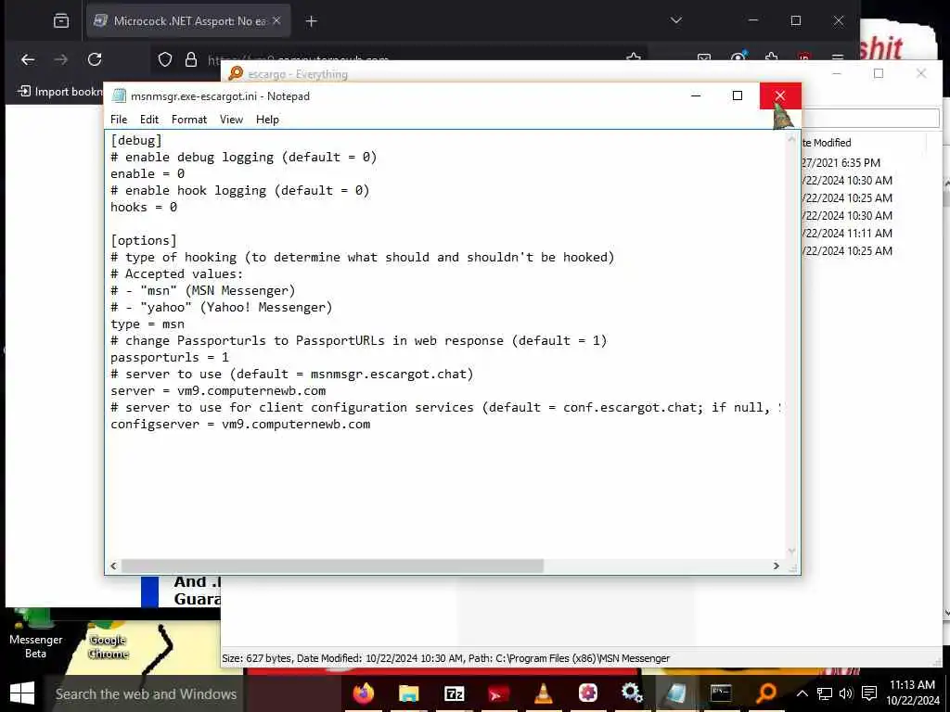Open Command Prompt from the taskbar

[721, 693]
